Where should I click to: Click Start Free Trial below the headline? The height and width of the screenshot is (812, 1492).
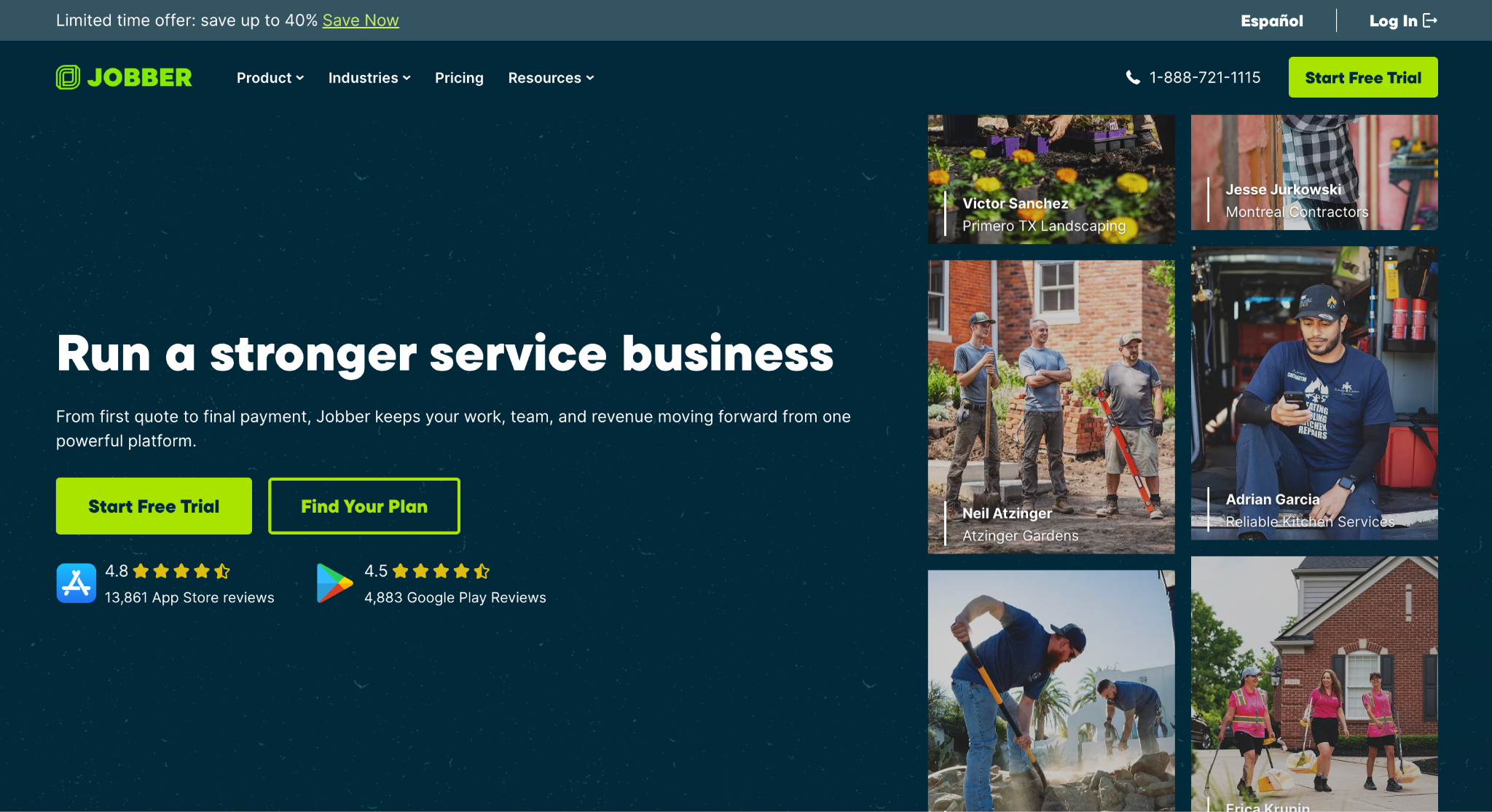click(x=154, y=506)
